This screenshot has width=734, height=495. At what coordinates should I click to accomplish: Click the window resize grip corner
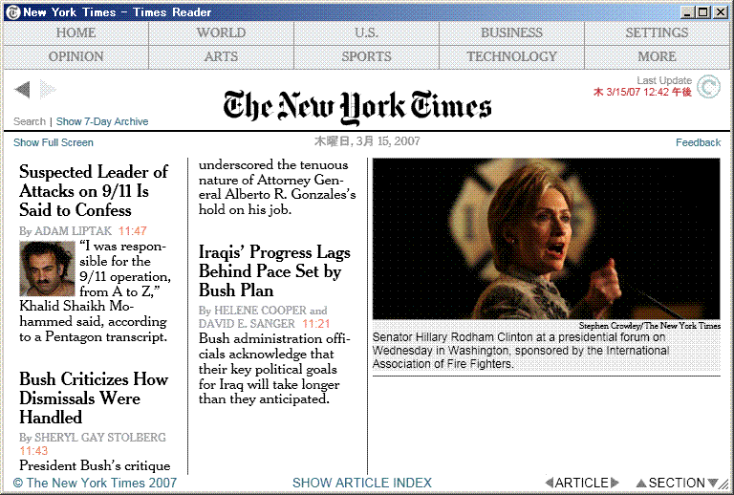(x=724, y=484)
